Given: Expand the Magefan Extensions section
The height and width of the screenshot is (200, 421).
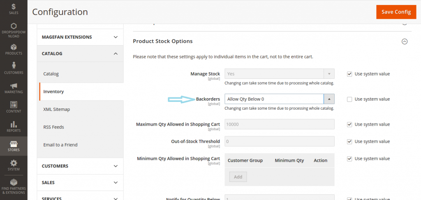Looking at the screenshot, I should click(x=80, y=37).
